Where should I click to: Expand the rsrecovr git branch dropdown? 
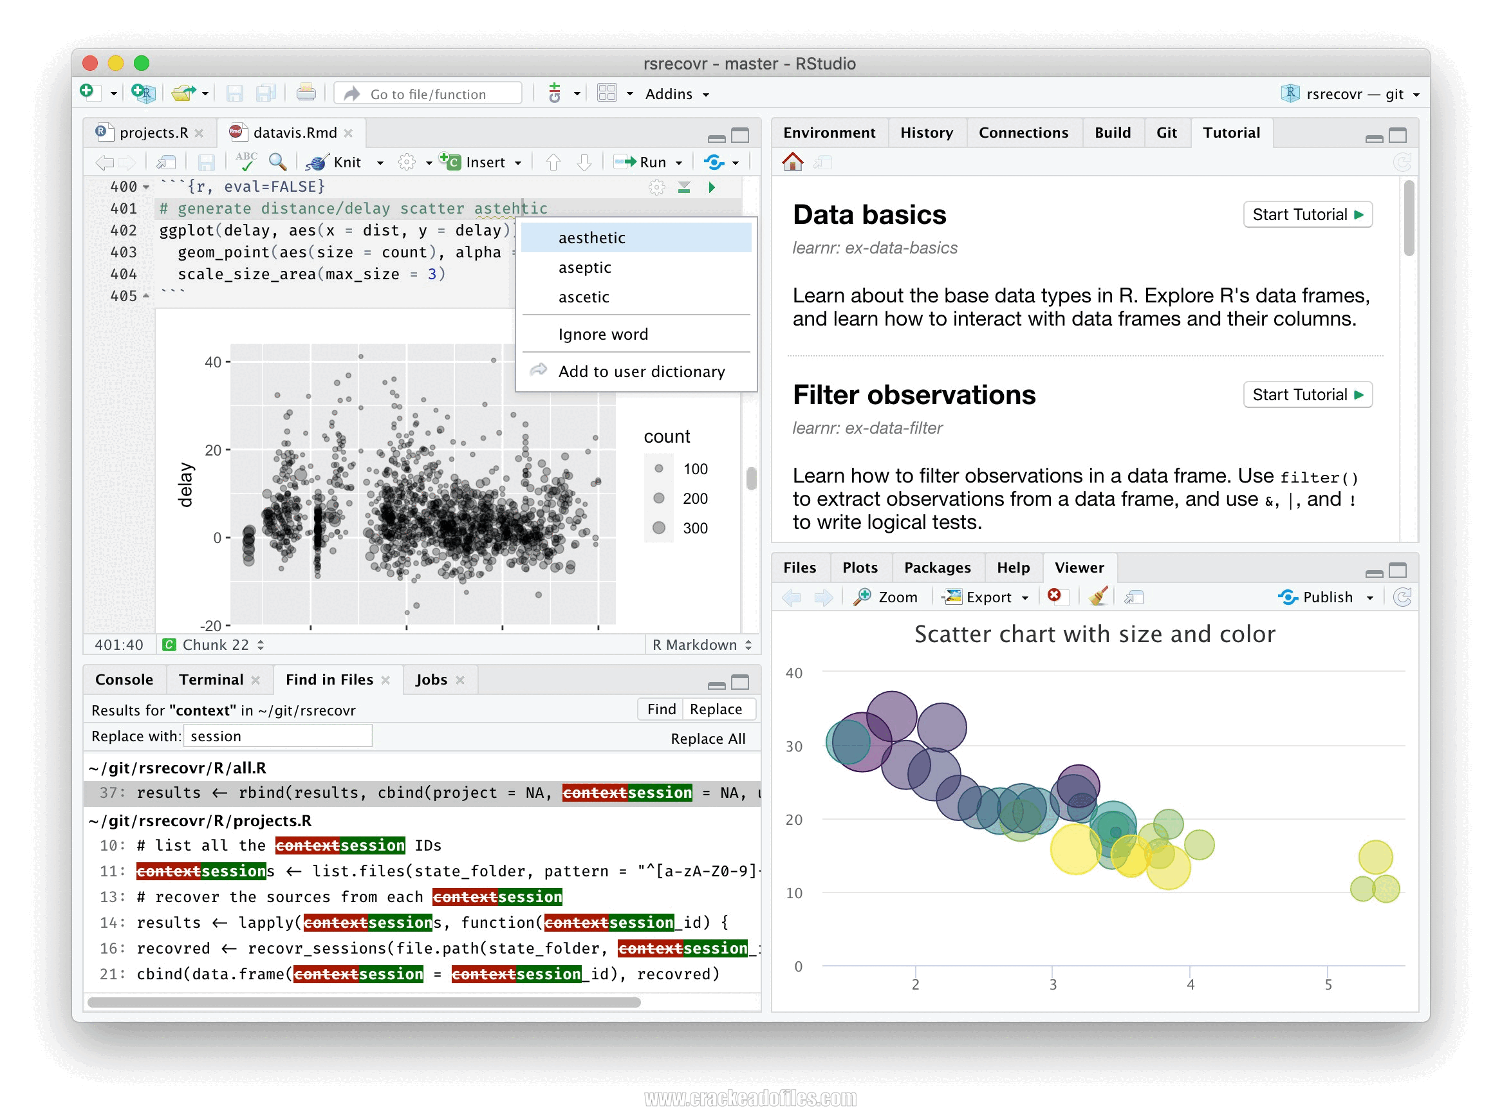coord(1414,93)
